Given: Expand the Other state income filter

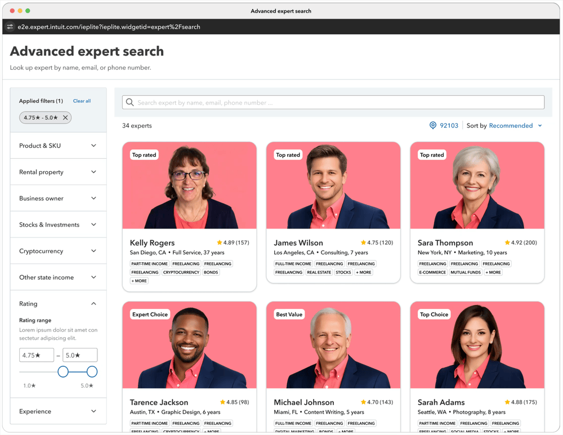Looking at the screenshot, I should (x=58, y=277).
